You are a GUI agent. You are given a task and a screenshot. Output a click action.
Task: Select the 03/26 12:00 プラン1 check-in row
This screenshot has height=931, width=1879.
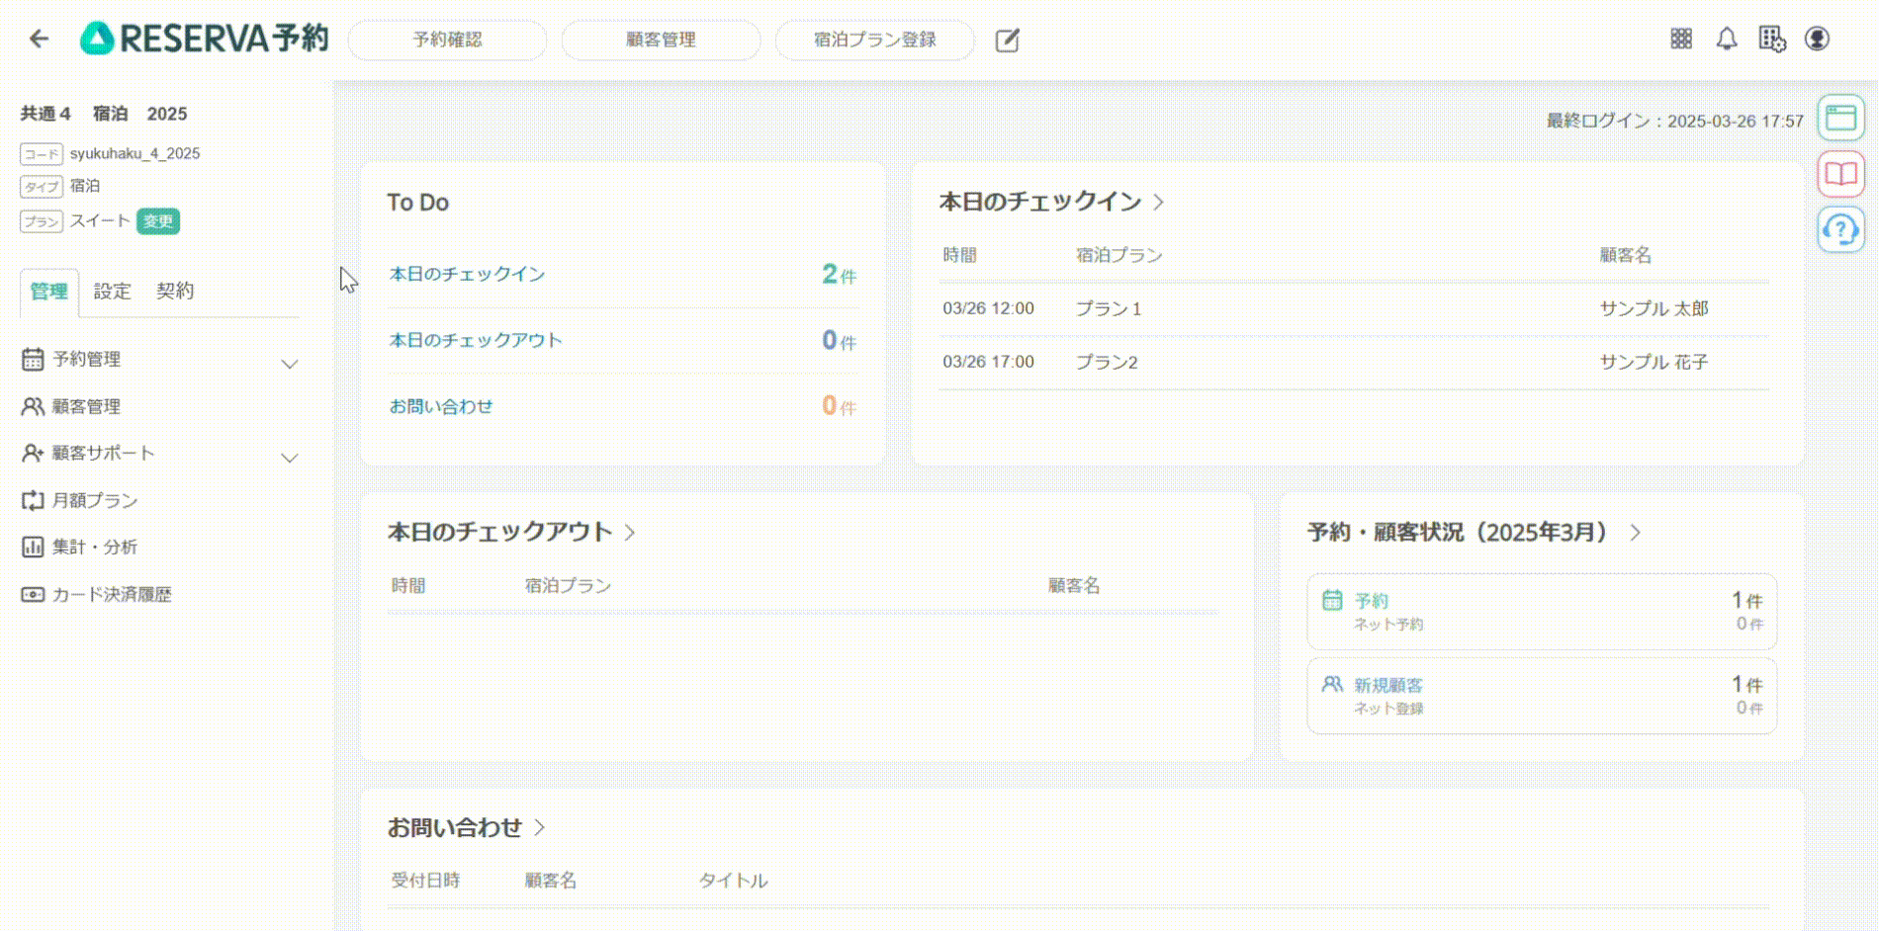pos(1355,308)
